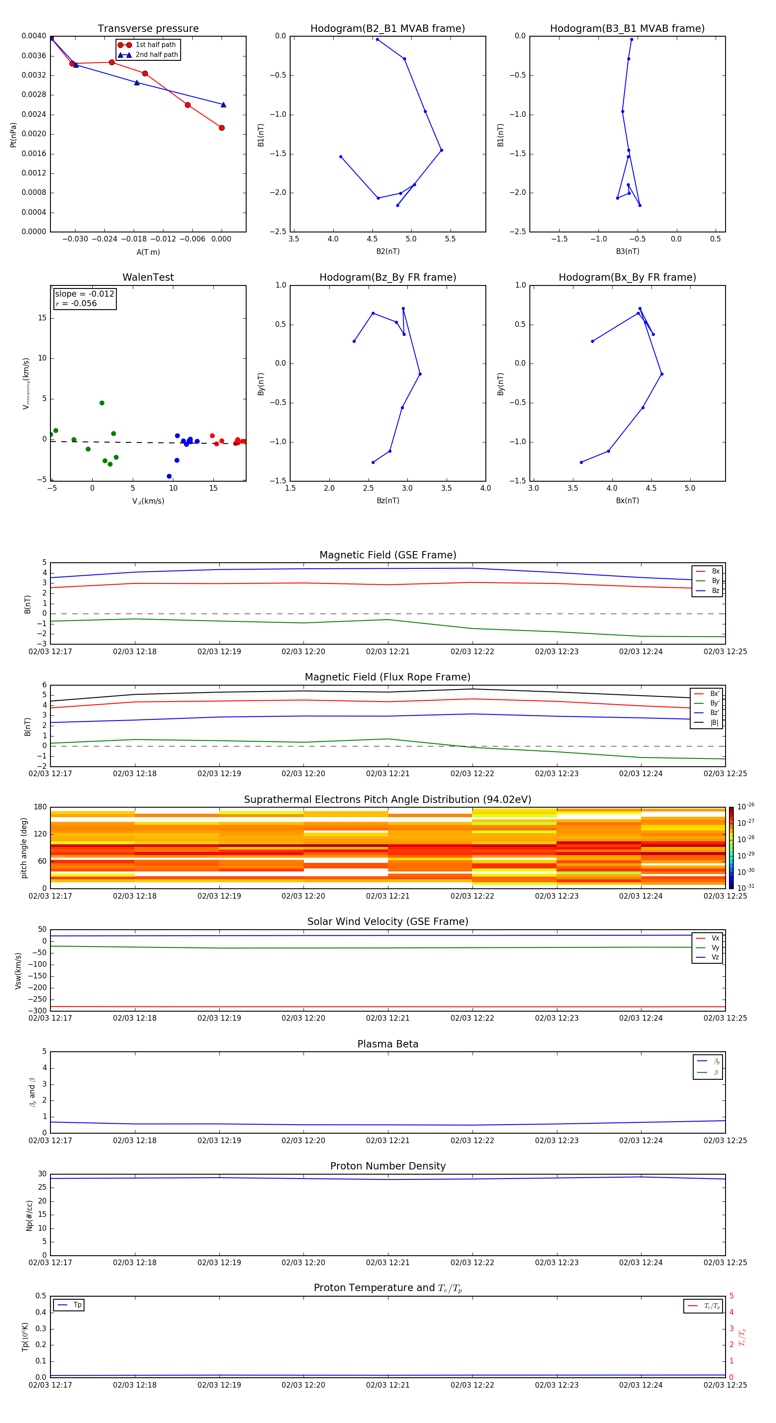Click the 'WalenTest' plot title

click(148, 277)
